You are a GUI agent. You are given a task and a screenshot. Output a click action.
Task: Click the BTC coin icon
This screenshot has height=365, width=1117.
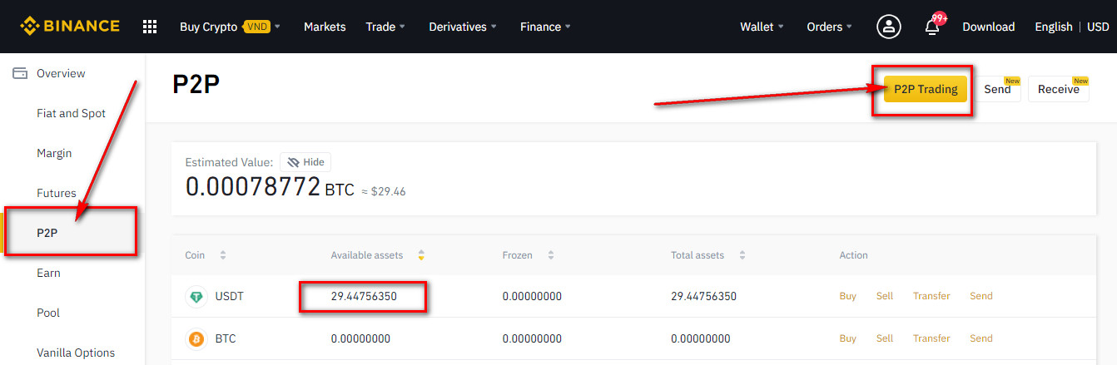point(196,339)
